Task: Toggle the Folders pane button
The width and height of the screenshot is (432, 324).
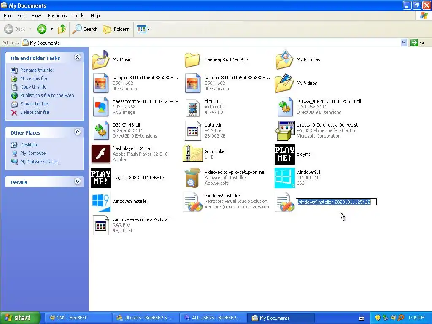Action: tap(116, 29)
